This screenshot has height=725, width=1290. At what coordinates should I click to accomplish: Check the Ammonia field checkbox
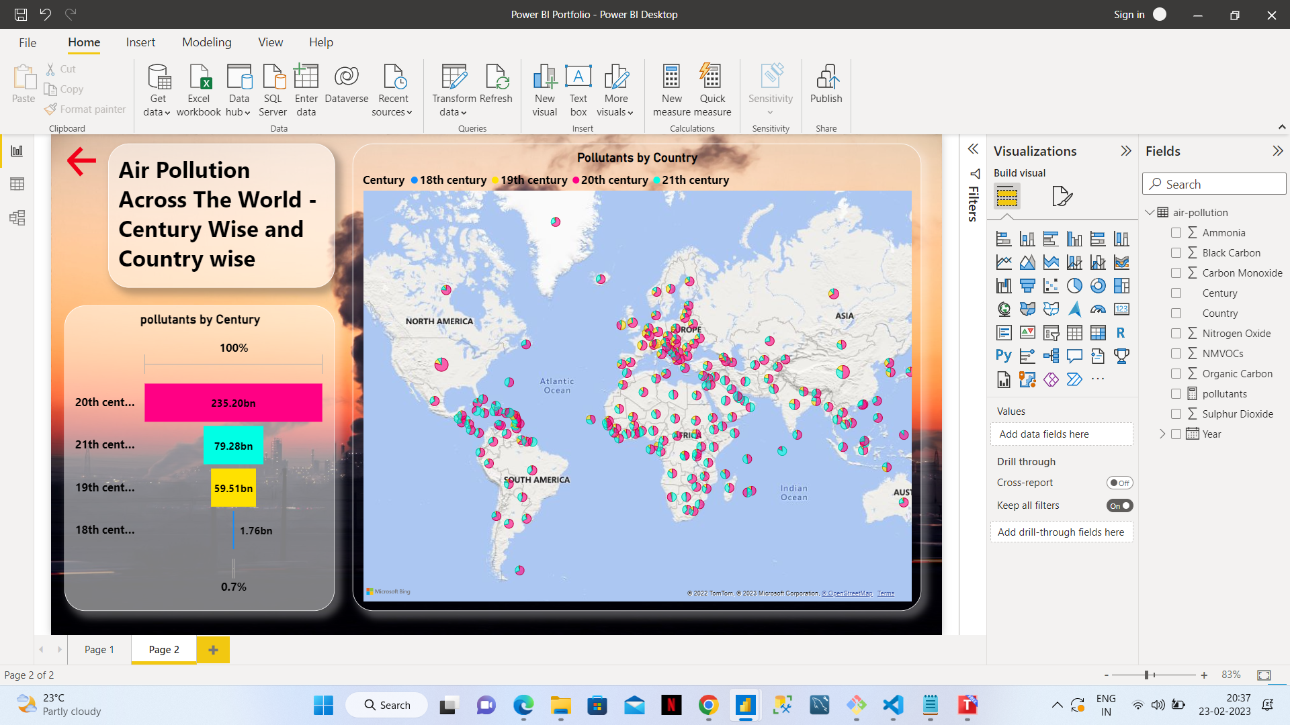[x=1176, y=232]
